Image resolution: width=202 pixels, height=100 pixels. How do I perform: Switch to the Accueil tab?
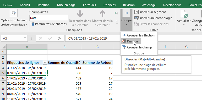tap(25, 5)
